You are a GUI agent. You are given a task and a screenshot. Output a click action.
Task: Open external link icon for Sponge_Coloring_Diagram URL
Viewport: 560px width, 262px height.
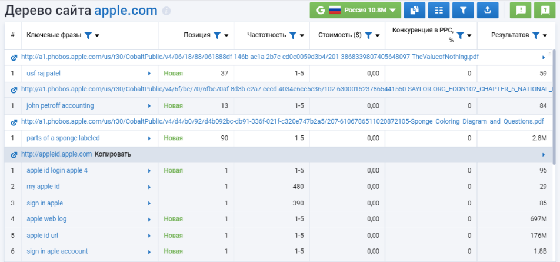[14, 122]
